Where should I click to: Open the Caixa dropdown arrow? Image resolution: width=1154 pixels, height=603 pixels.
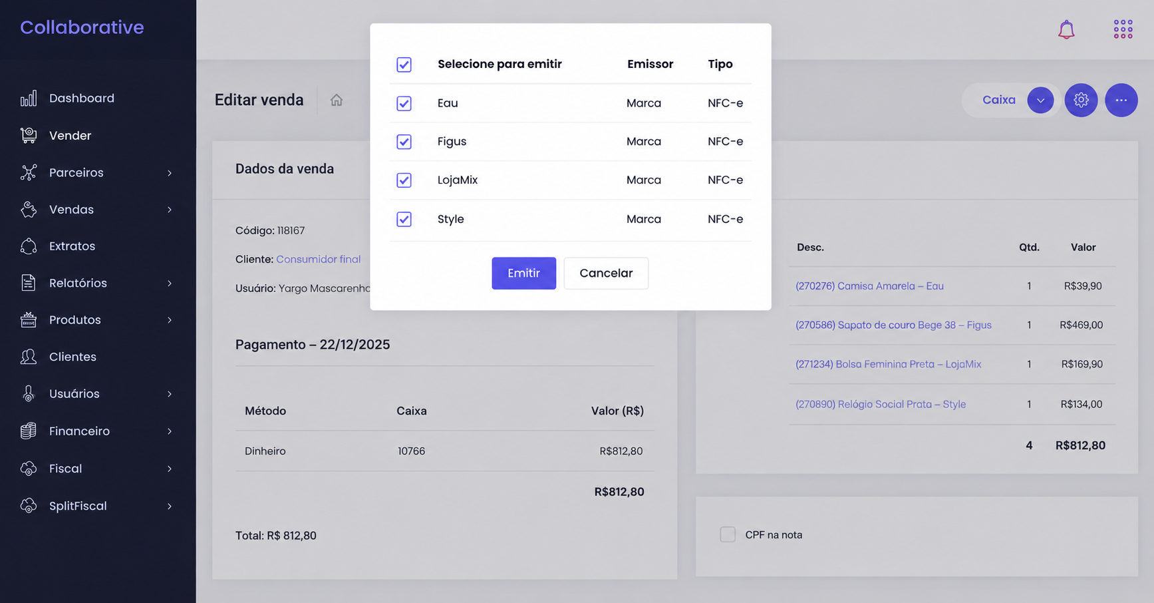1040,100
